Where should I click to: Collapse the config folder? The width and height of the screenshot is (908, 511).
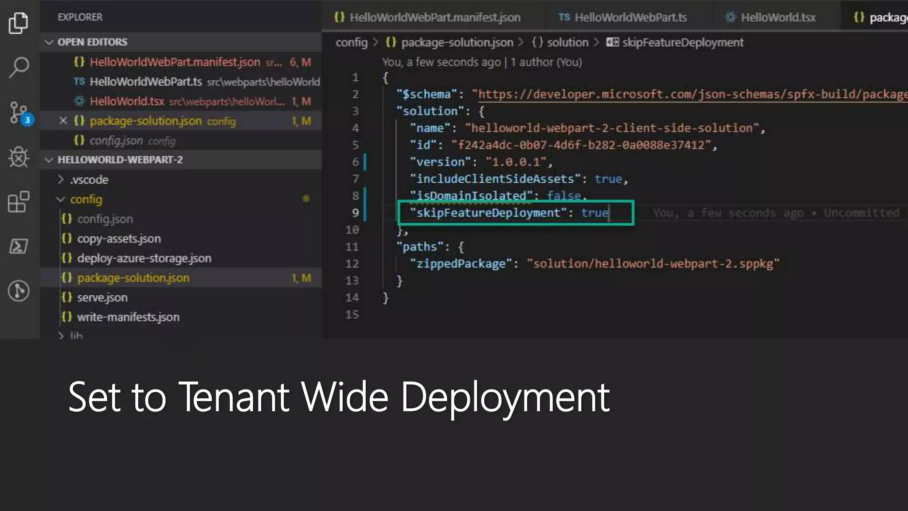click(61, 199)
